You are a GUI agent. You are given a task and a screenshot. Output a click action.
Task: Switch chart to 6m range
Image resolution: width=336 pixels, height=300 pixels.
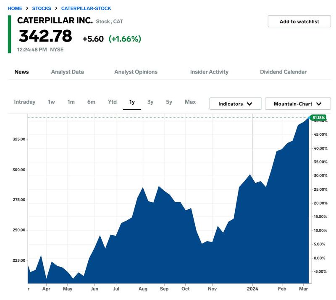91,102
